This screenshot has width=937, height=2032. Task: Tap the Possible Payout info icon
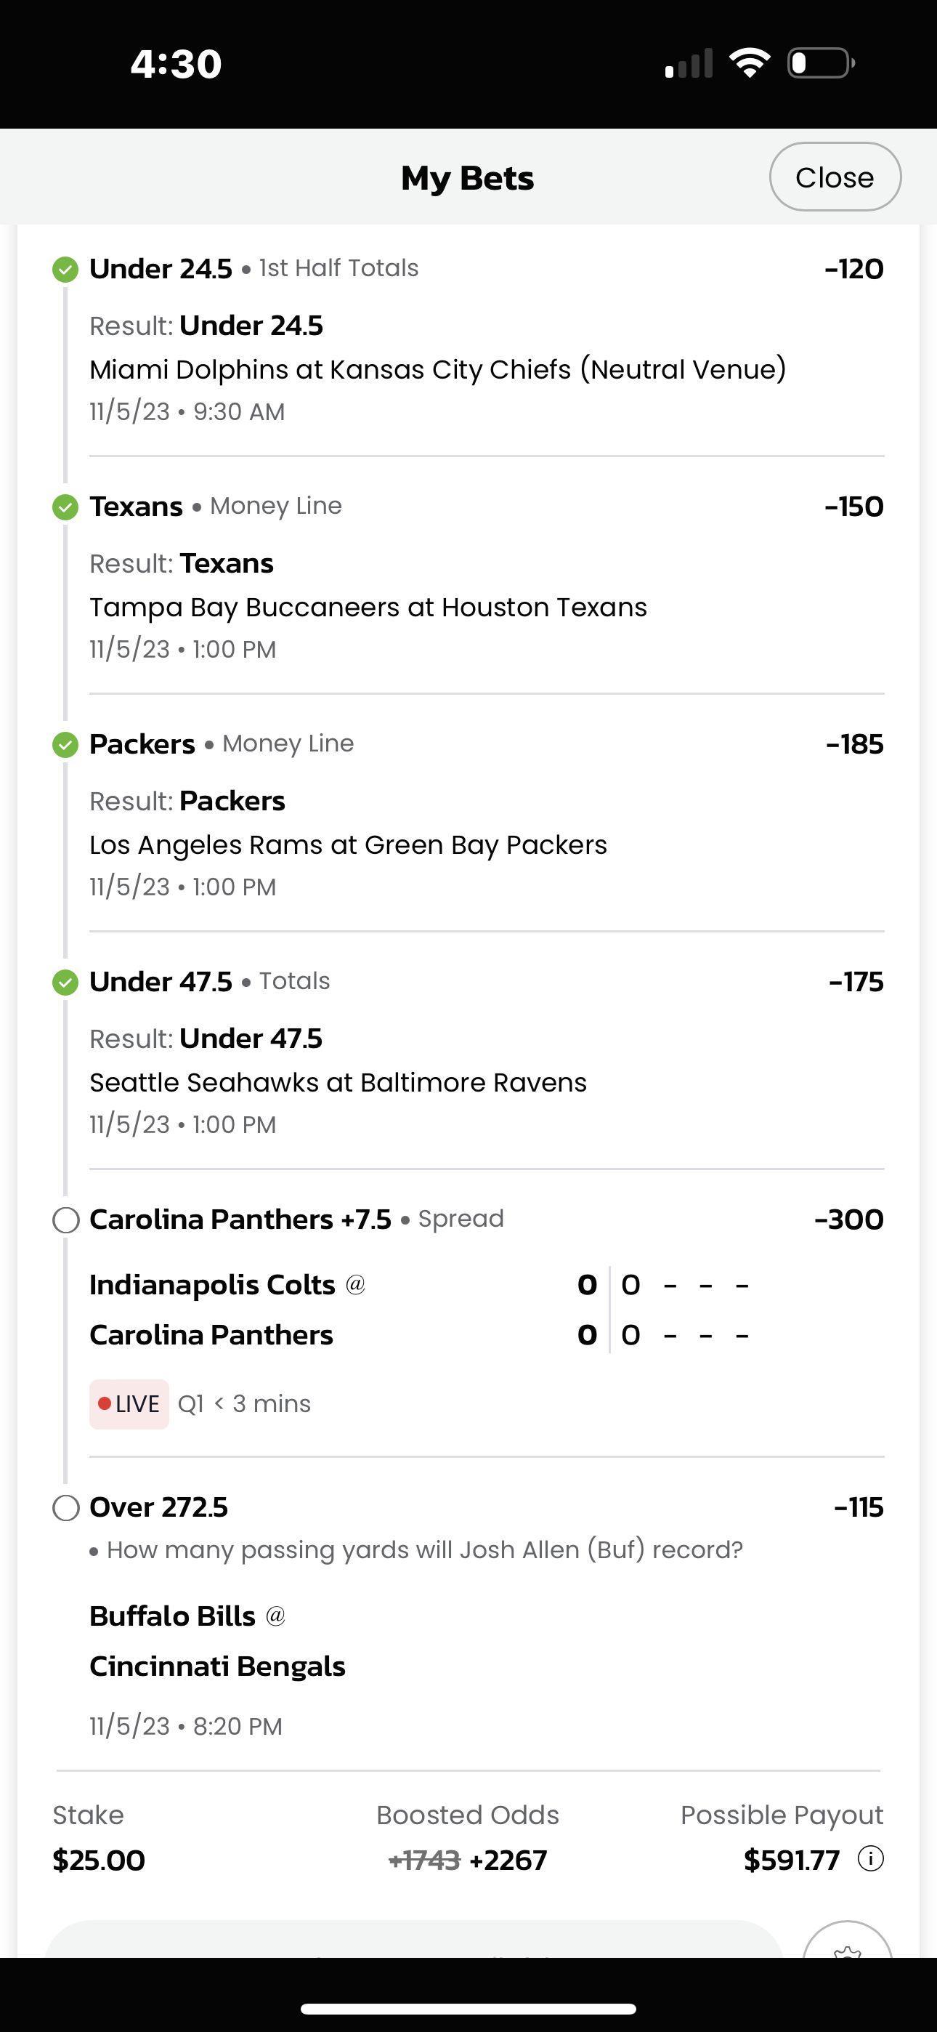click(x=870, y=1859)
